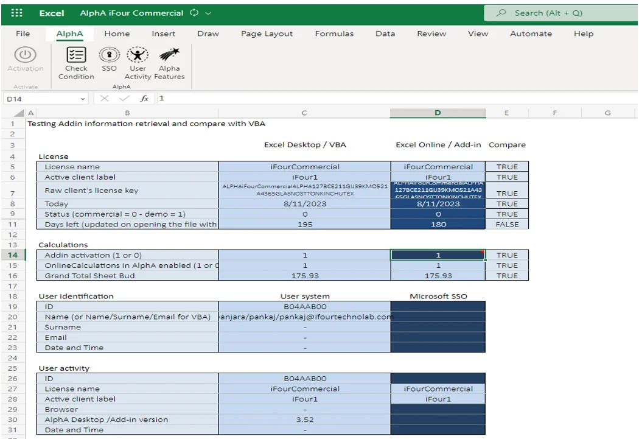Select the cell containing pankaj@ifourtechnolab.com
The width and height of the screenshot is (639, 439).
pyautogui.click(x=305, y=317)
